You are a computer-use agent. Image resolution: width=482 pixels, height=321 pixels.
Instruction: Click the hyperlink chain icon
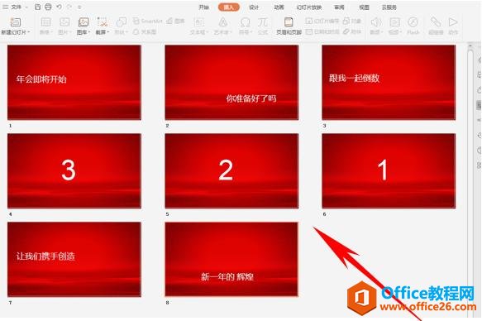pyautogui.click(x=435, y=22)
